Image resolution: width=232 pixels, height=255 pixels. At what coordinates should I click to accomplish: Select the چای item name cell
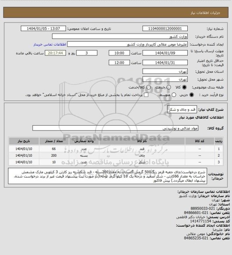point(142,155)
